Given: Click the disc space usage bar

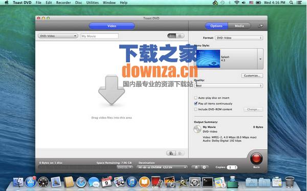Looking at the screenshot, I should (x=78, y=168).
